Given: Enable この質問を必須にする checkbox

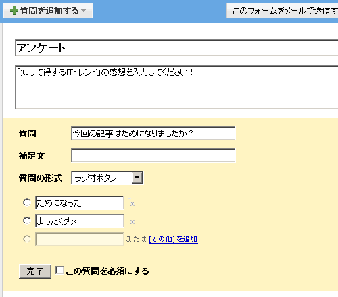Looking at the screenshot, I should [x=59, y=270].
